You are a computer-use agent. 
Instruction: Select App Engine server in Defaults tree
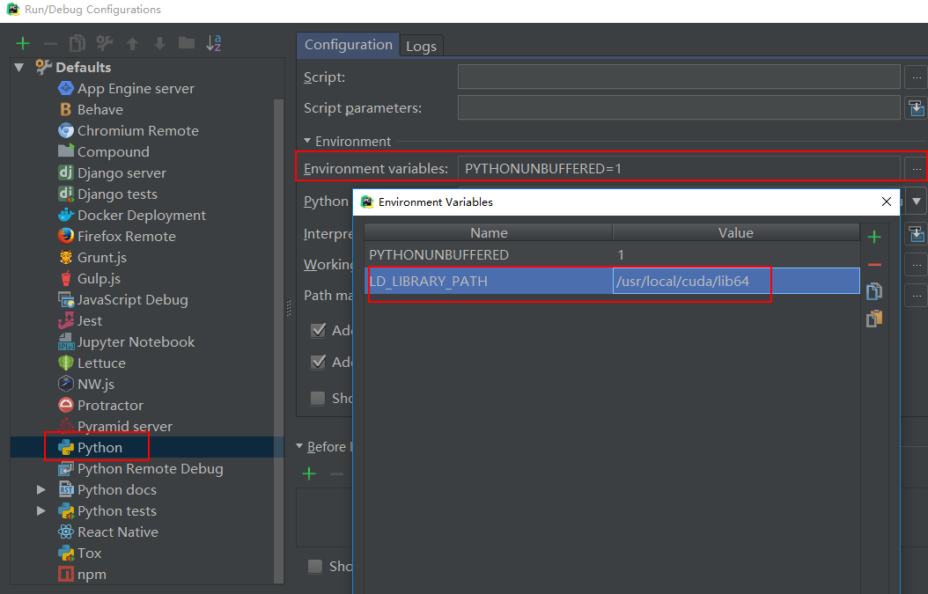tap(136, 89)
